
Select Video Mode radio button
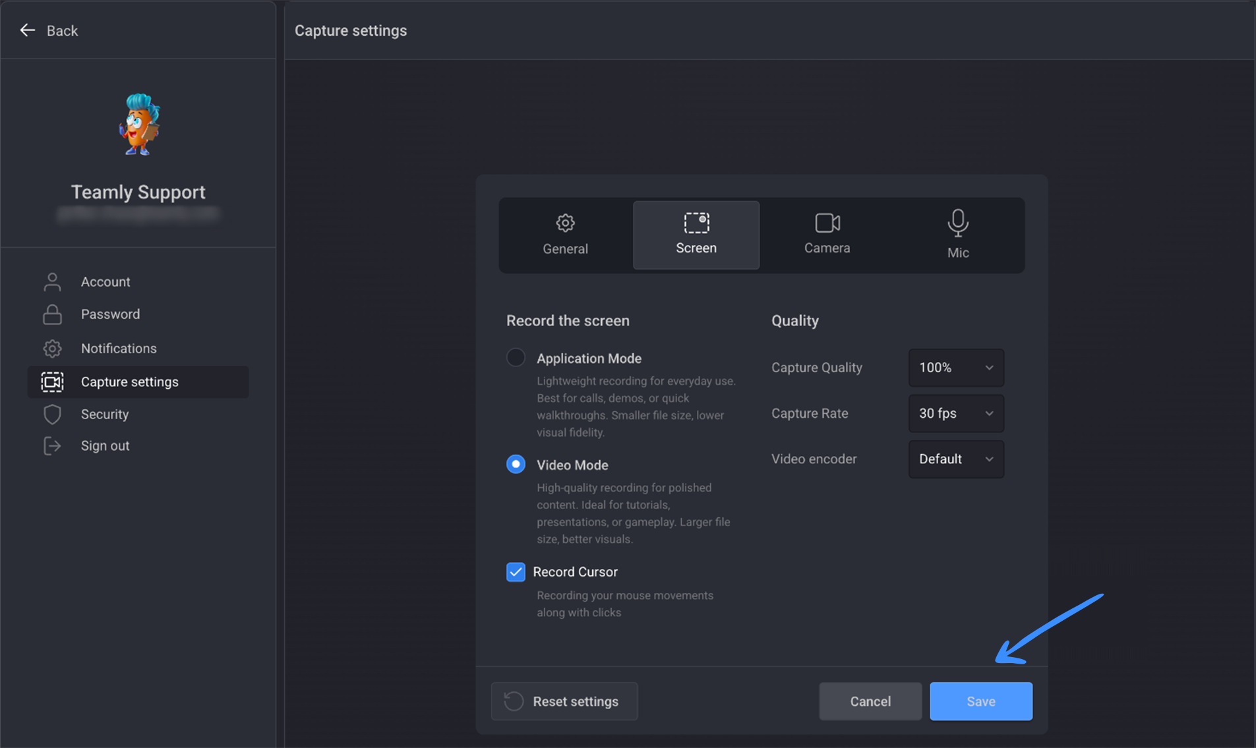516,464
